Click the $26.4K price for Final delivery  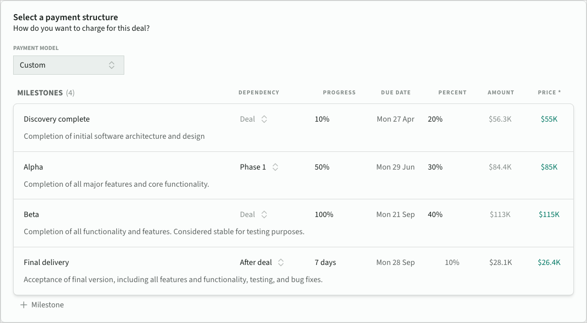click(549, 262)
